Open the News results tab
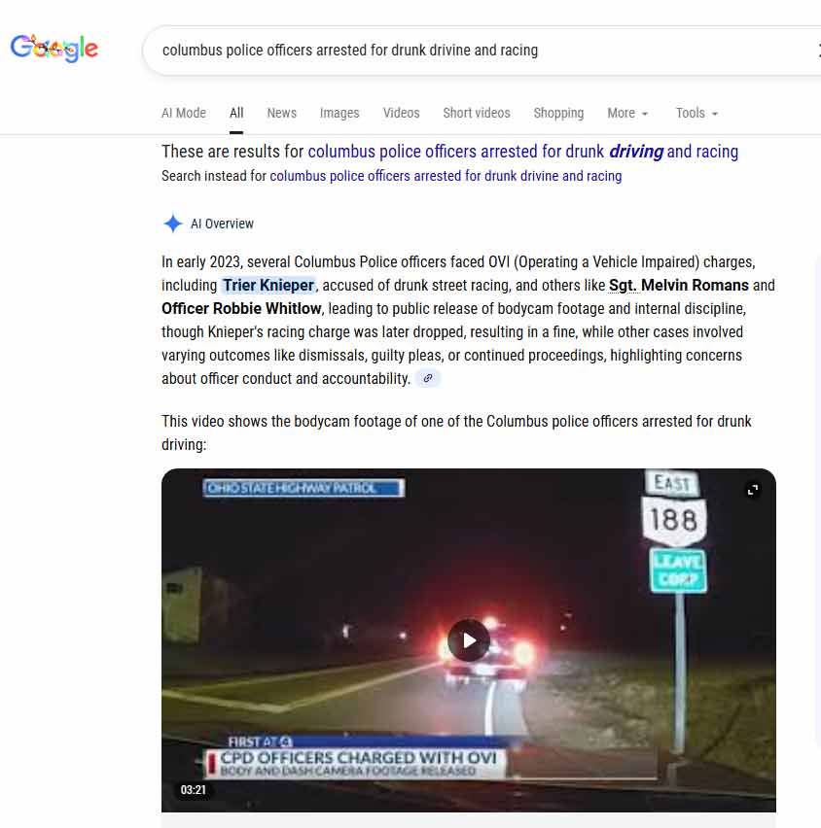 (x=282, y=113)
